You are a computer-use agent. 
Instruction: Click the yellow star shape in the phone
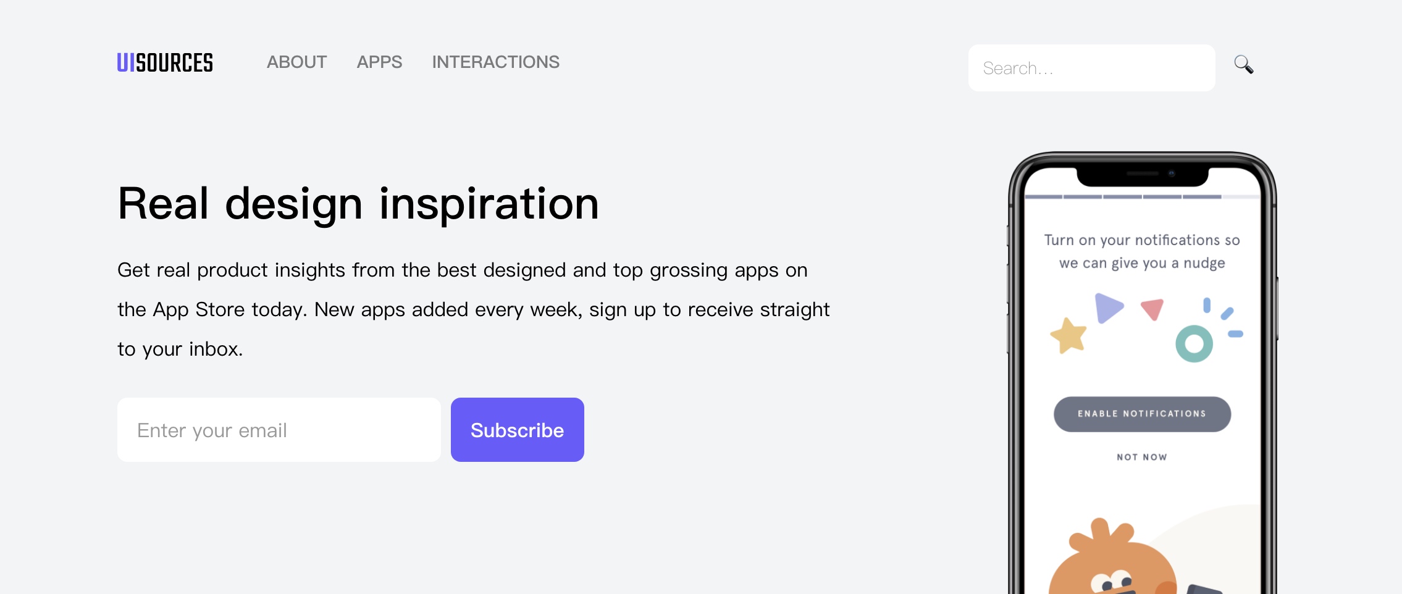[1068, 335]
